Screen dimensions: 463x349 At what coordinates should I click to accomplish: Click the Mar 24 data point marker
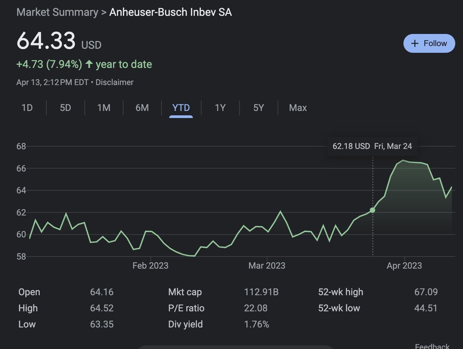[x=372, y=210]
